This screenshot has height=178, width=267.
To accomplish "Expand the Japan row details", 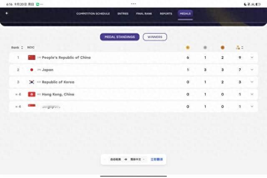I will click(x=252, y=70).
